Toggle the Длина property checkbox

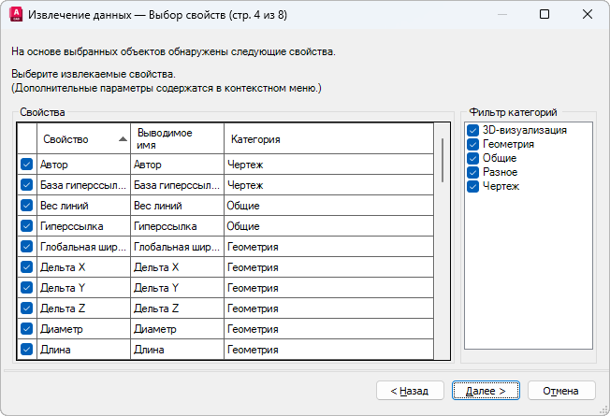[x=26, y=350]
